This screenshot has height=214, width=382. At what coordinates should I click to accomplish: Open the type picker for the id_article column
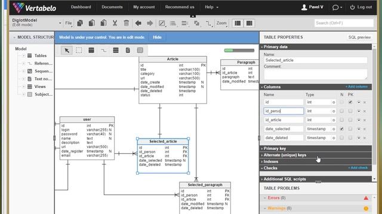pyautogui.click(x=334, y=120)
